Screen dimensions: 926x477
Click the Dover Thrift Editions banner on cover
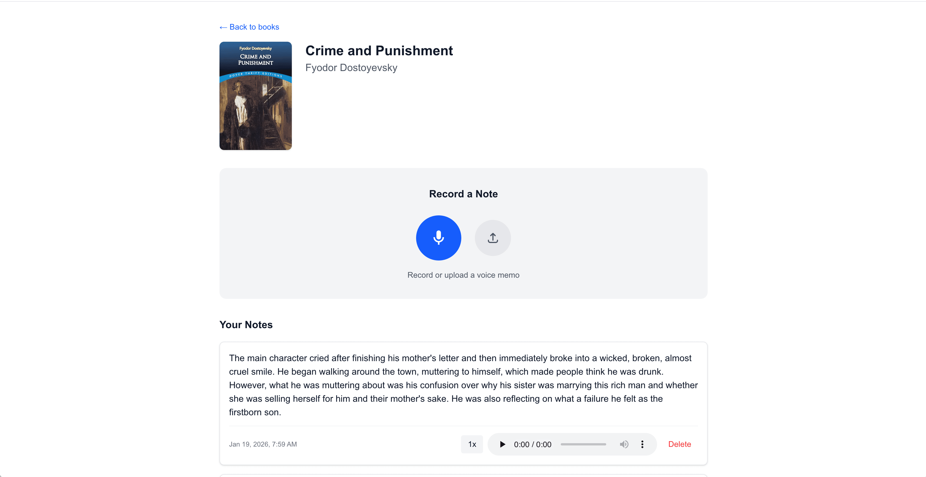256,75
